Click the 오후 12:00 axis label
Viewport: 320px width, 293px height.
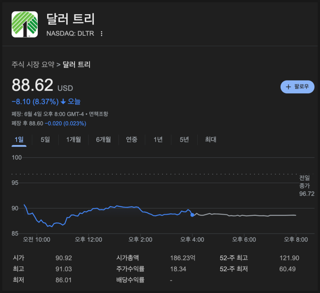pos(88,239)
